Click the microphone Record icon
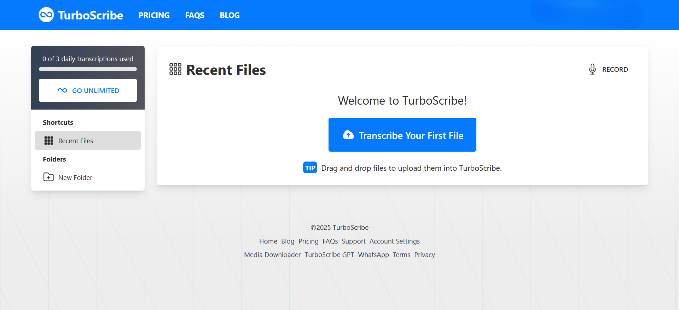Image resolution: width=679 pixels, height=310 pixels. click(x=592, y=69)
